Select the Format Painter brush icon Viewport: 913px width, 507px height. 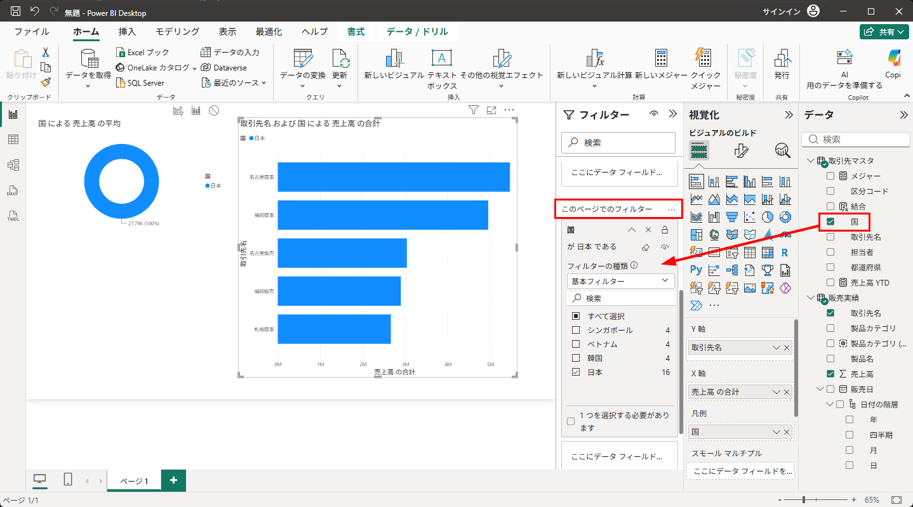click(46, 82)
